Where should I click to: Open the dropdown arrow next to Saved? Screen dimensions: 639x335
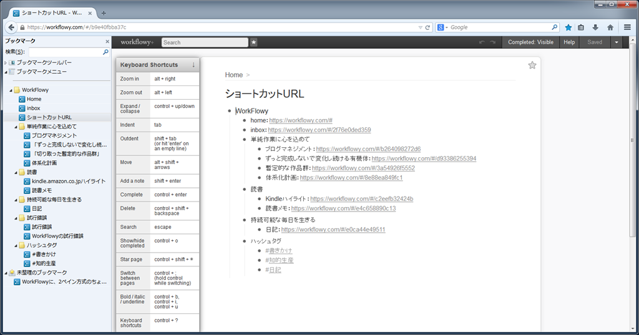point(617,42)
